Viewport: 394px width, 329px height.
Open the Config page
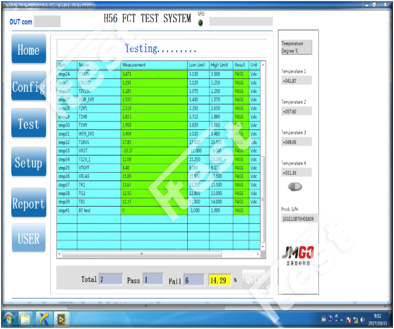click(28, 87)
